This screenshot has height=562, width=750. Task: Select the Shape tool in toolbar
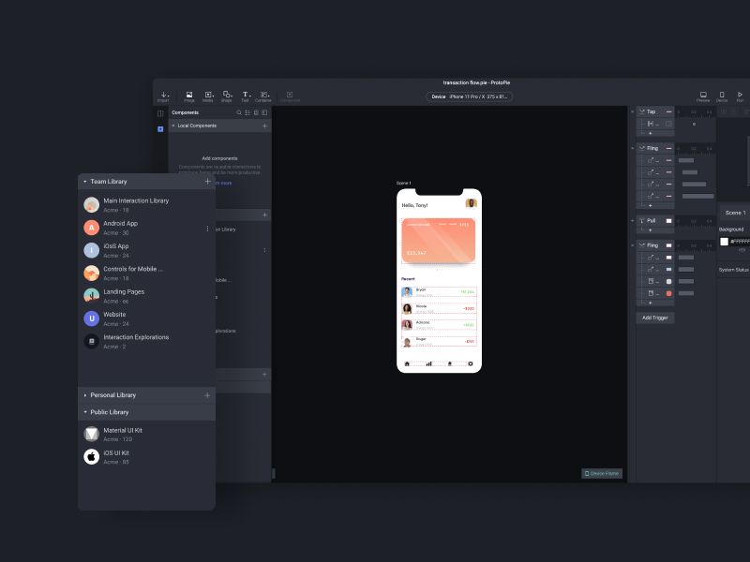[227, 96]
